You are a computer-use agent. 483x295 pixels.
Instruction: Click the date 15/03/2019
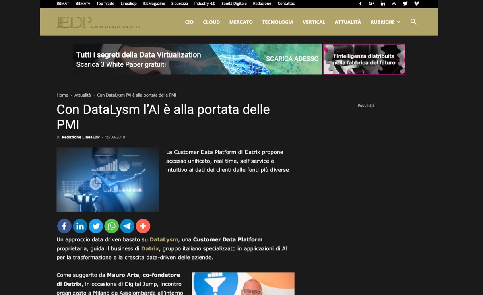[115, 137]
